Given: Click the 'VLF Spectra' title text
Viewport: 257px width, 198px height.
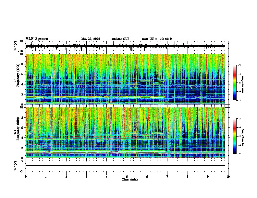Looking at the screenshot, I should 37,39.
